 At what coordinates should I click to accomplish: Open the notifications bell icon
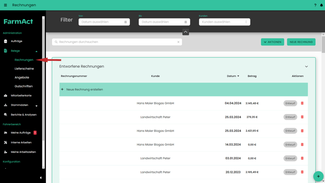point(321,5)
